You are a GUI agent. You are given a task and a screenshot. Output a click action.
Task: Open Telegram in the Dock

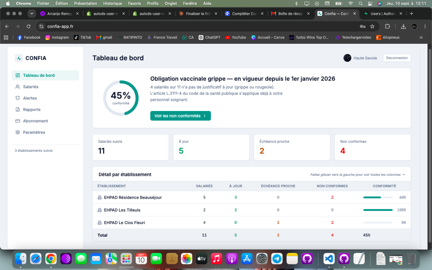click(277, 259)
